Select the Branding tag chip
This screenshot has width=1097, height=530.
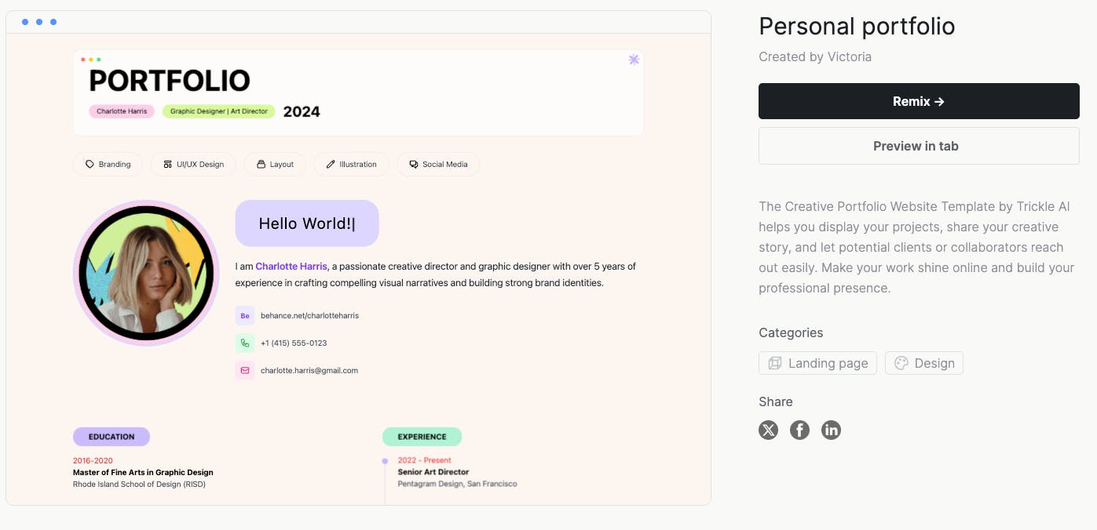pyautogui.click(x=108, y=165)
